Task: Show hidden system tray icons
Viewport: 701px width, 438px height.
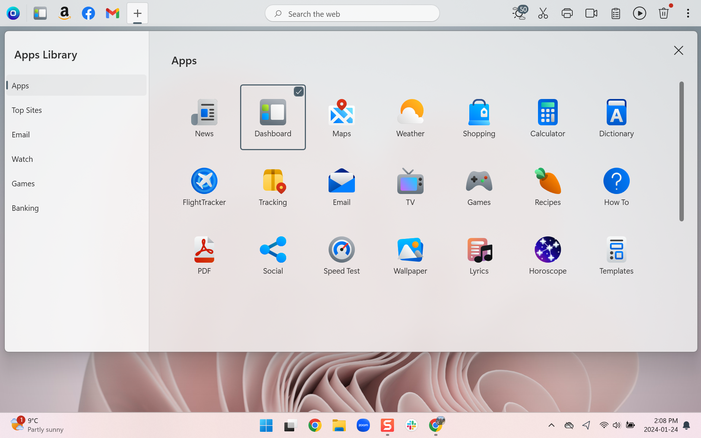Action: [552, 425]
